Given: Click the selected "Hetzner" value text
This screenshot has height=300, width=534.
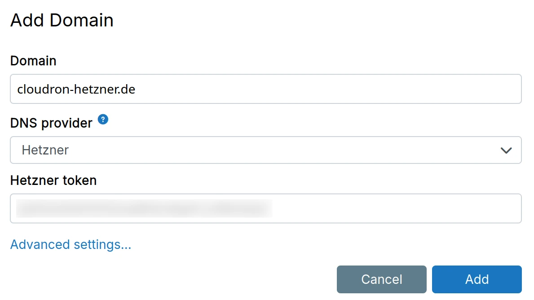Looking at the screenshot, I should 45,150.
